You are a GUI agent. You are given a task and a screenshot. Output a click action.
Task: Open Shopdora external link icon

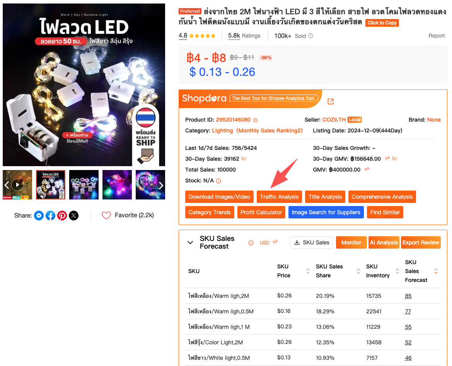pos(331,101)
